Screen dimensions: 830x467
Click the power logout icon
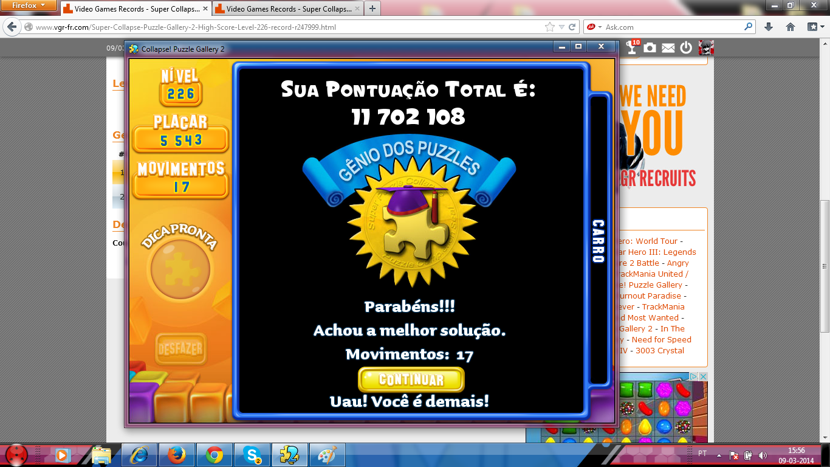coord(686,47)
